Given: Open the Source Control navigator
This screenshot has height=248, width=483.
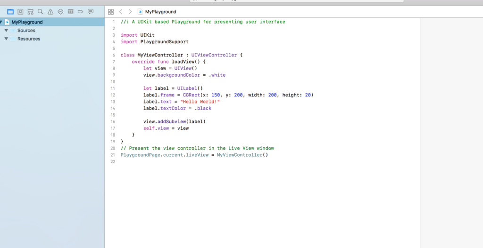Looking at the screenshot, I should [20, 12].
